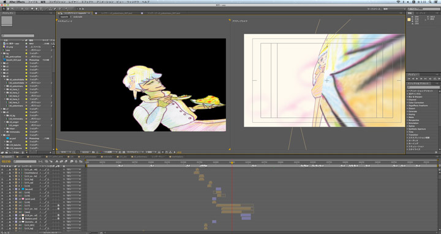
Task: Toggle 3D switch on layer [c17]
Action: tap(58, 206)
